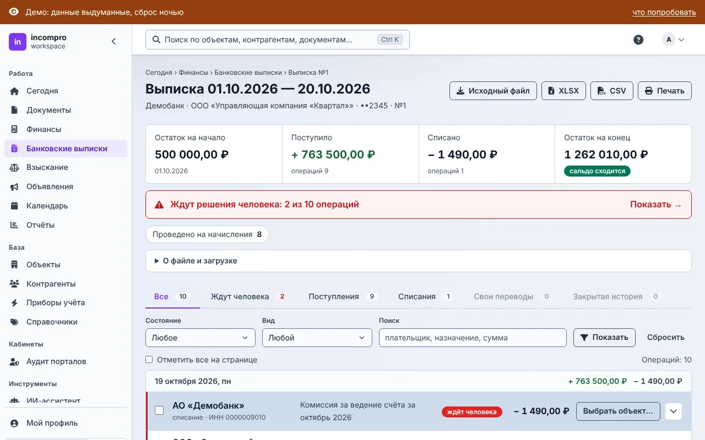Click the Поступило + 763 500,00 ₽ amount
Image resolution: width=705 pixels, height=440 pixels.
click(333, 155)
